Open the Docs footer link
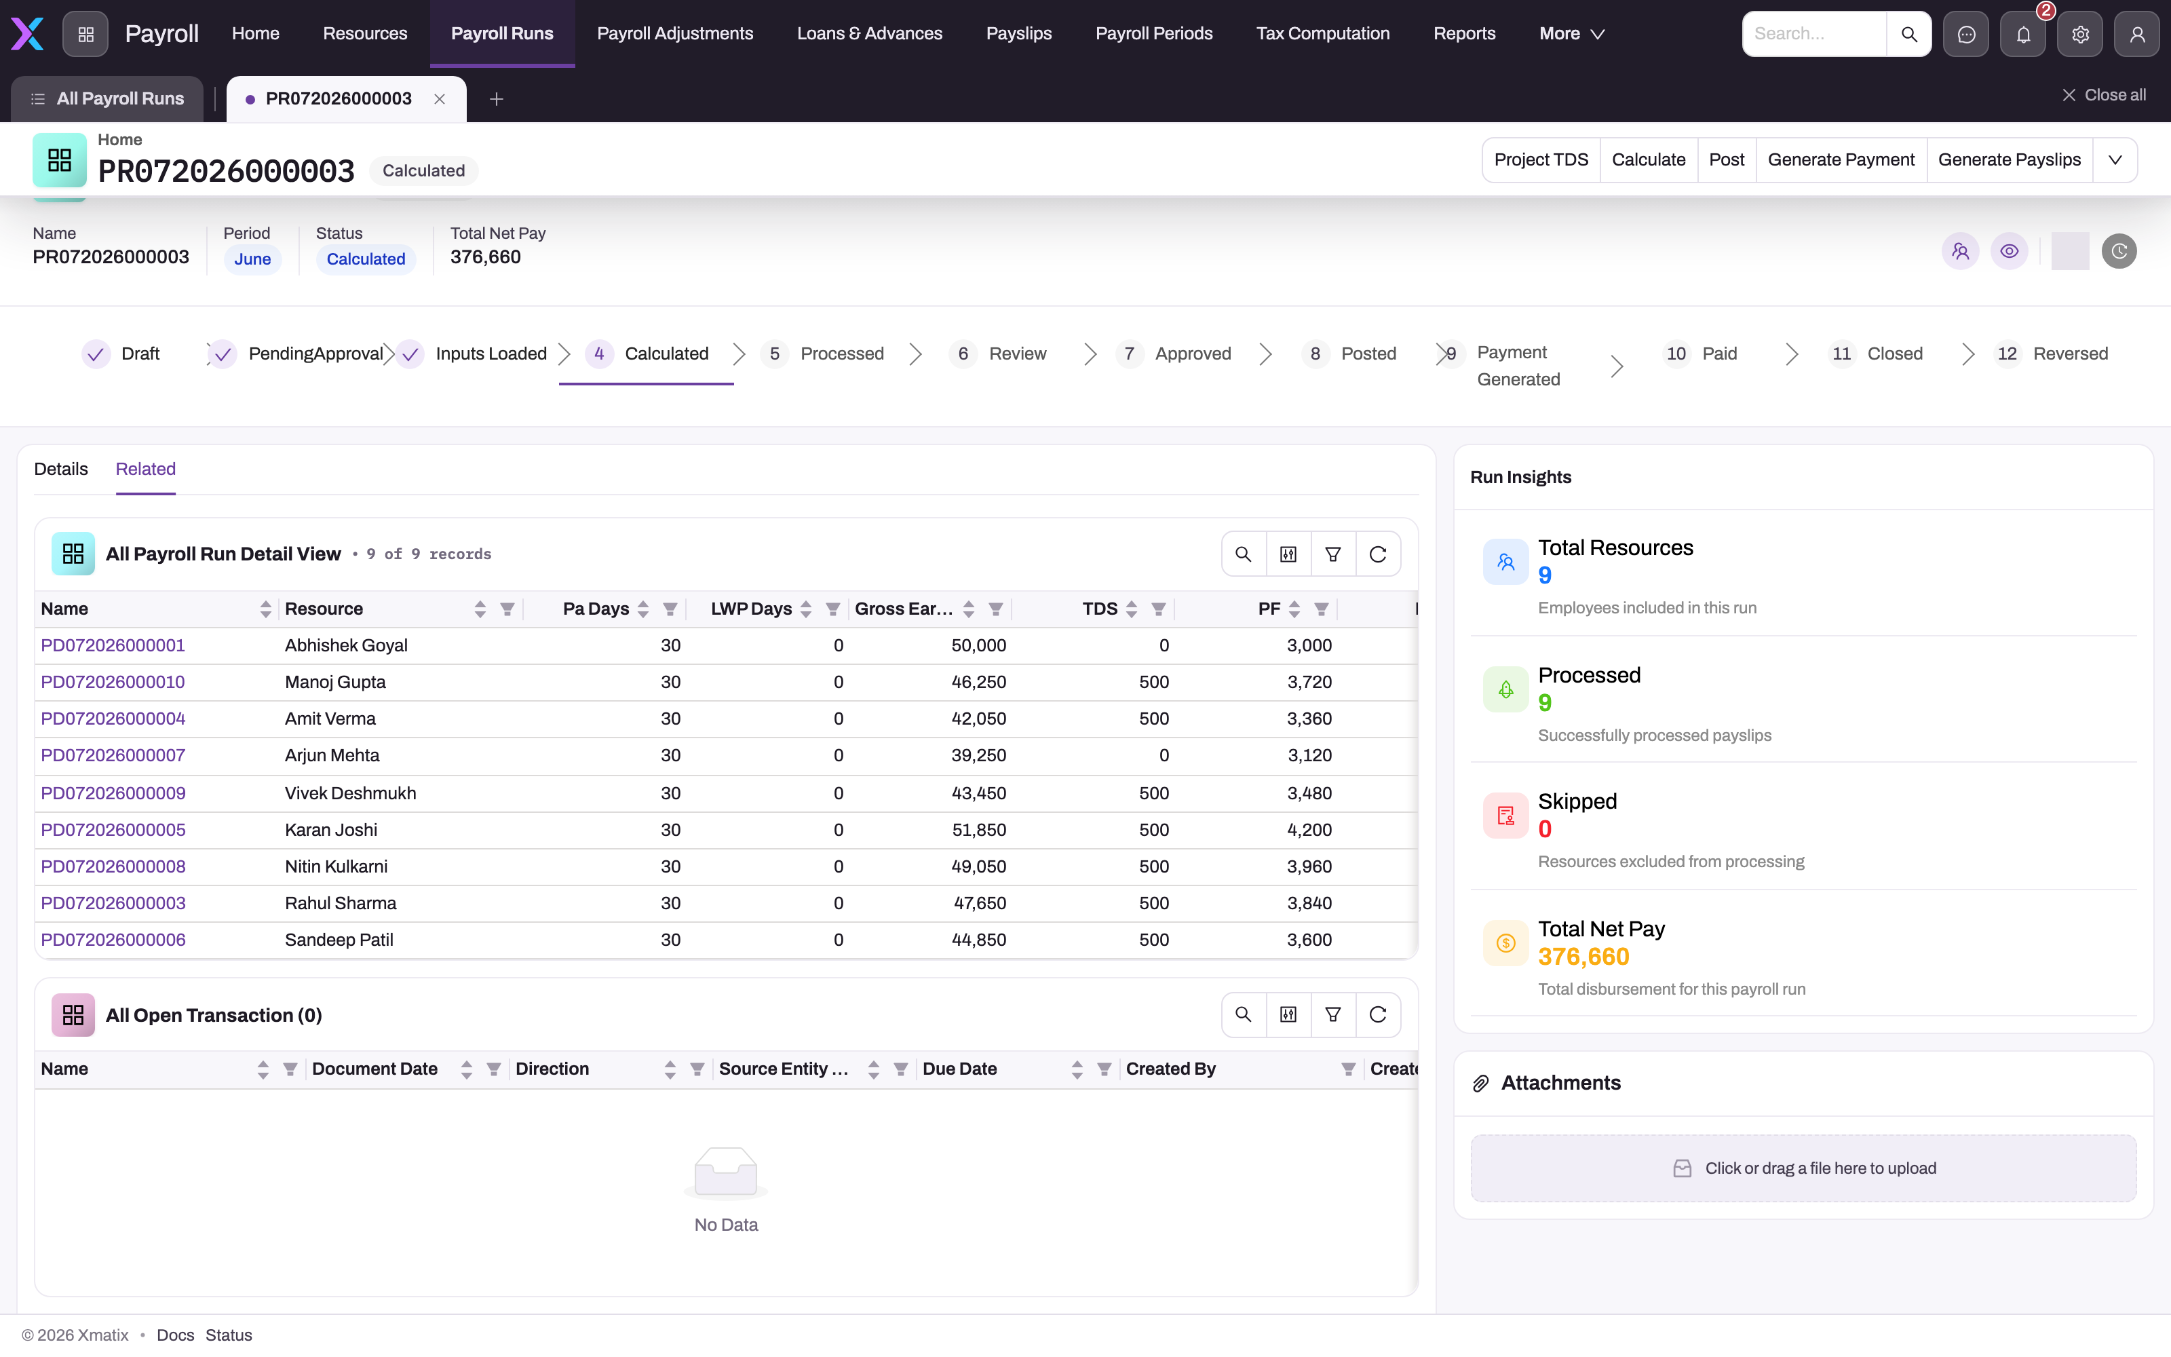Image resolution: width=2171 pixels, height=1357 pixels. [175, 1335]
